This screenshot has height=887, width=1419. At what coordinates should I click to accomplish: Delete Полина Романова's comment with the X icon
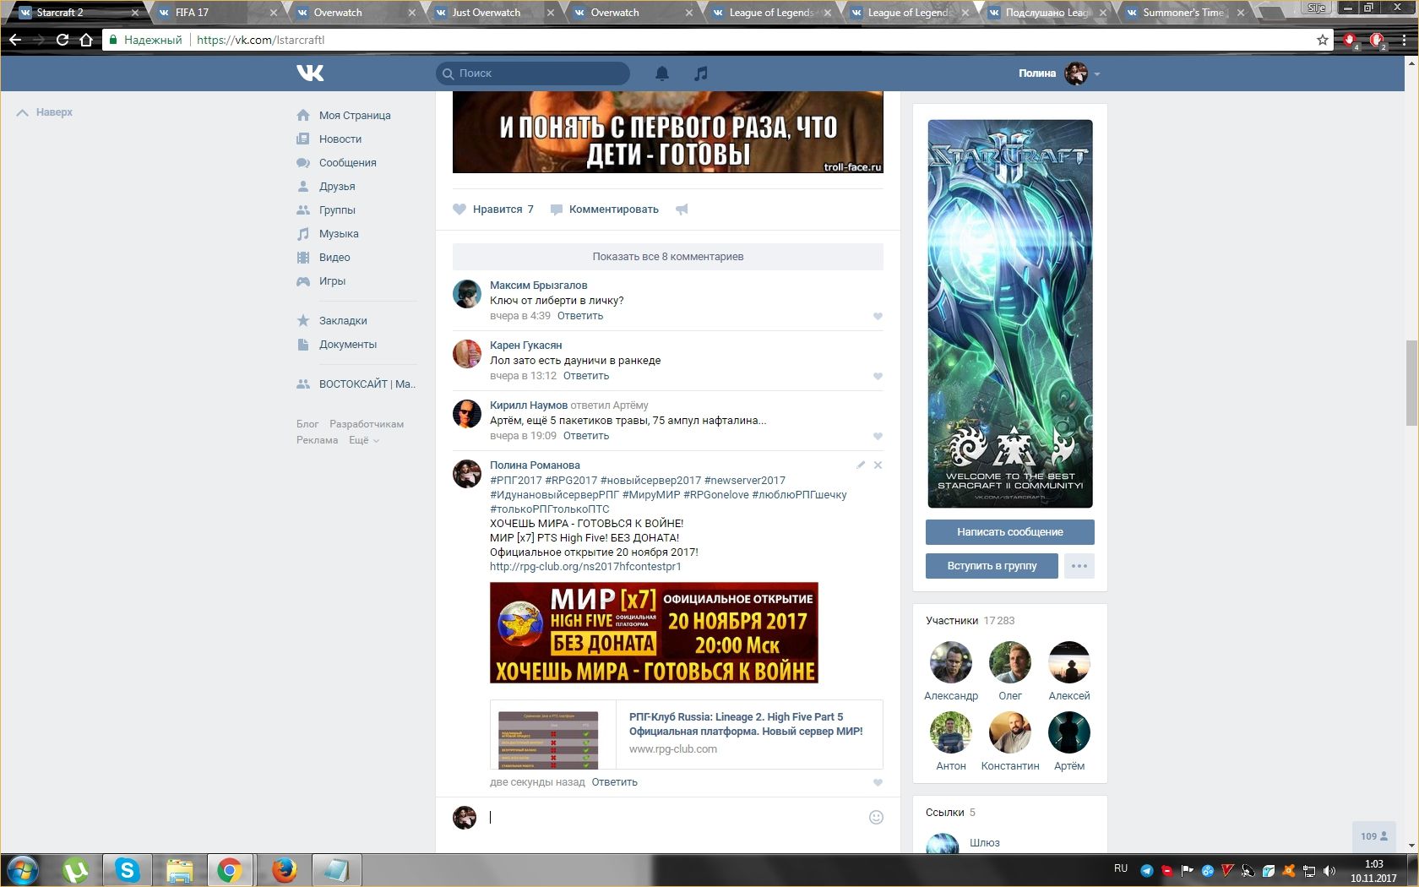click(878, 465)
